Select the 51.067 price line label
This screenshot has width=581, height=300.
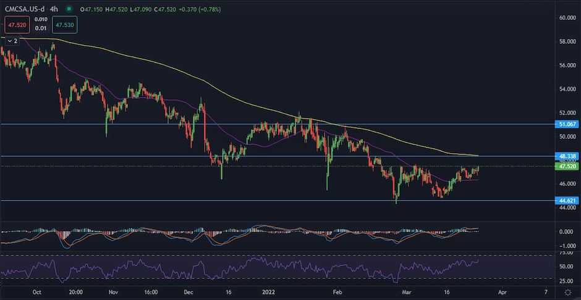pyautogui.click(x=567, y=125)
